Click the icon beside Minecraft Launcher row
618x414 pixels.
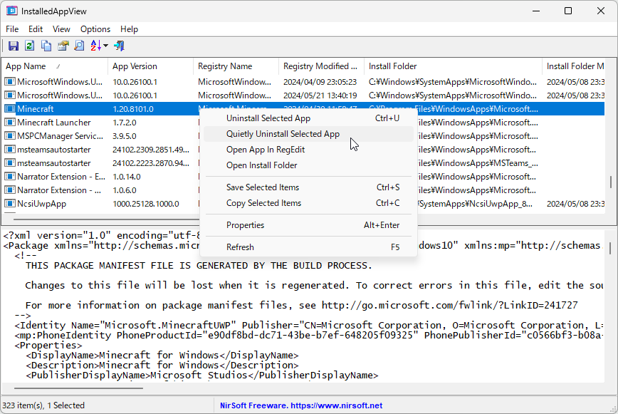[9, 123]
